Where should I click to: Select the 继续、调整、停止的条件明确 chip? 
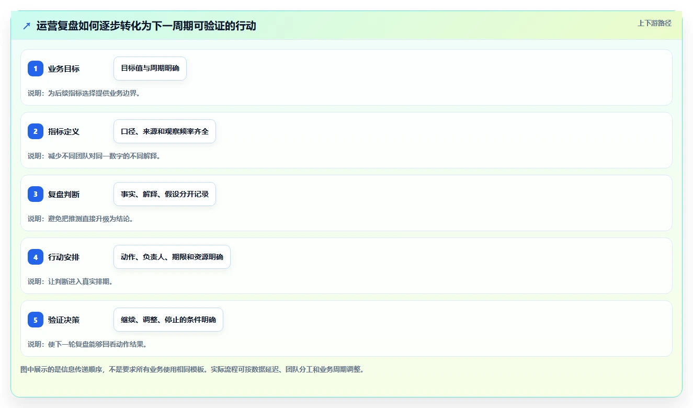pyautogui.click(x=168, y=320)
